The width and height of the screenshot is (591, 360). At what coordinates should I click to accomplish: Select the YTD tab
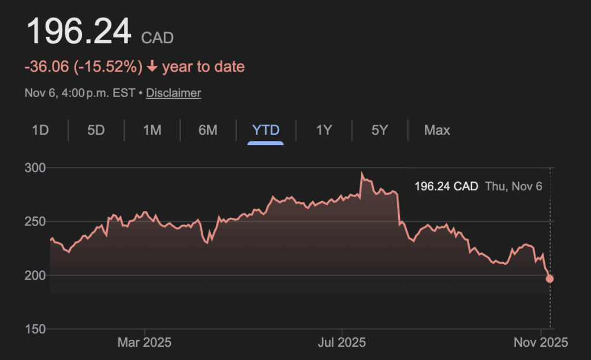coord(265,130)
